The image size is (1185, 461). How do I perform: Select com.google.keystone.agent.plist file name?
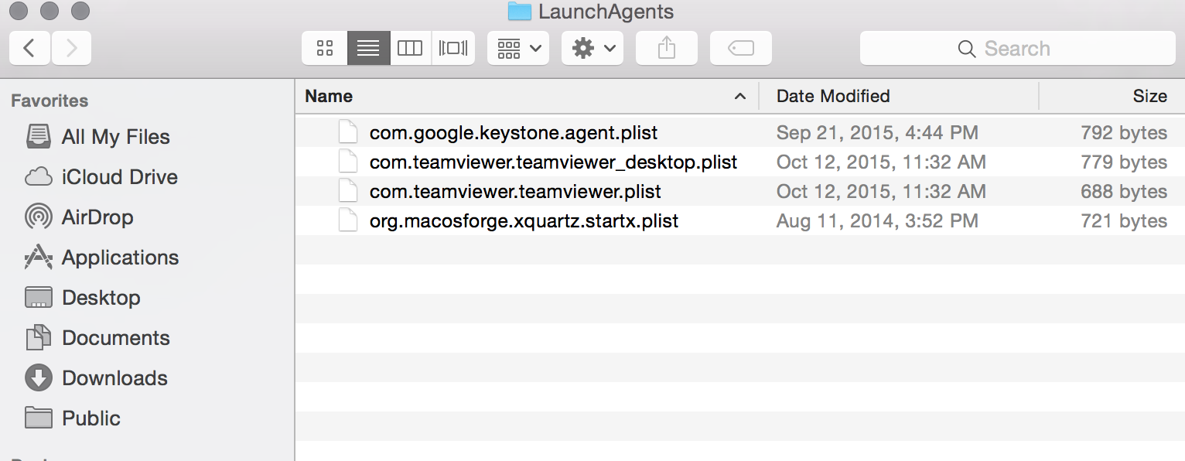514,133
